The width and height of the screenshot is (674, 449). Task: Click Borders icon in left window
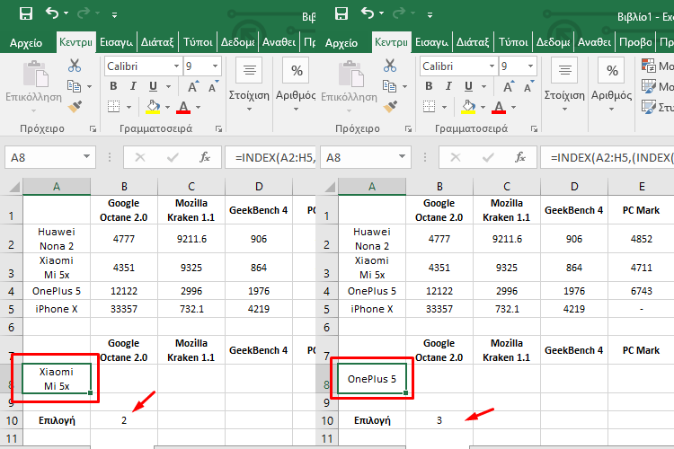(113, 106)
